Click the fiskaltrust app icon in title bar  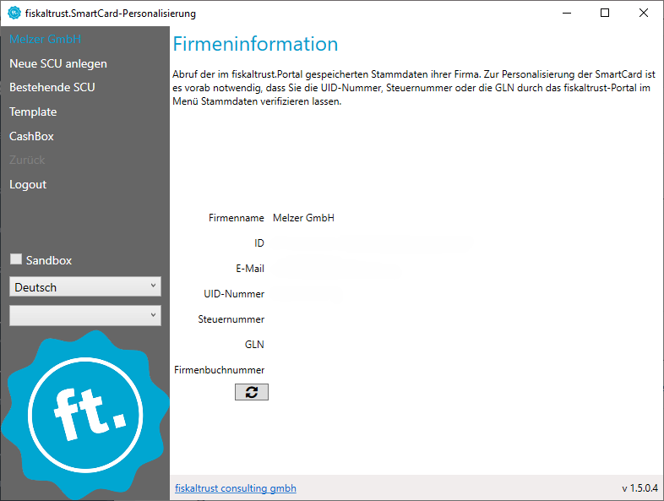[14, 14]
